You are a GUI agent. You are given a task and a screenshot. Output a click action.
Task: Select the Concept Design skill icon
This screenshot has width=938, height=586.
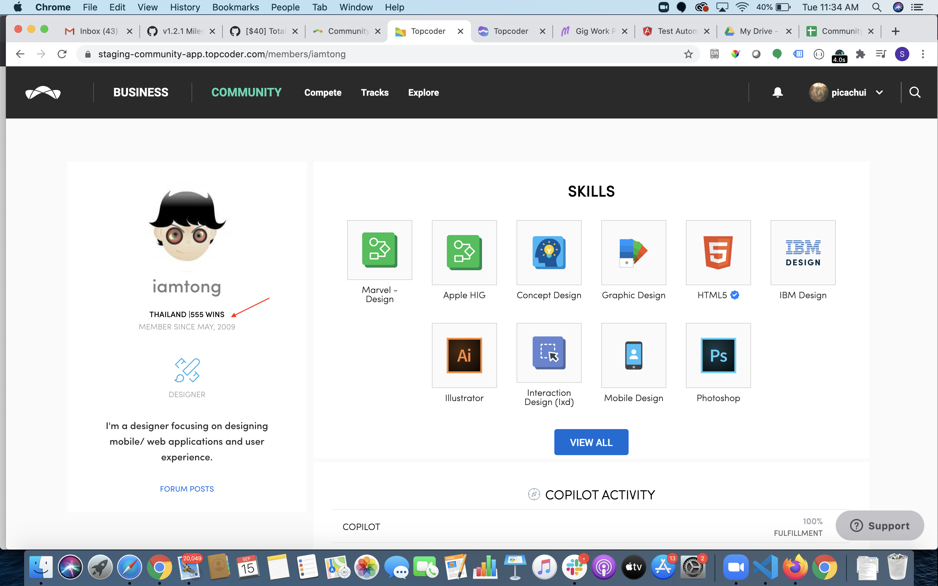(x=549, y=252)
